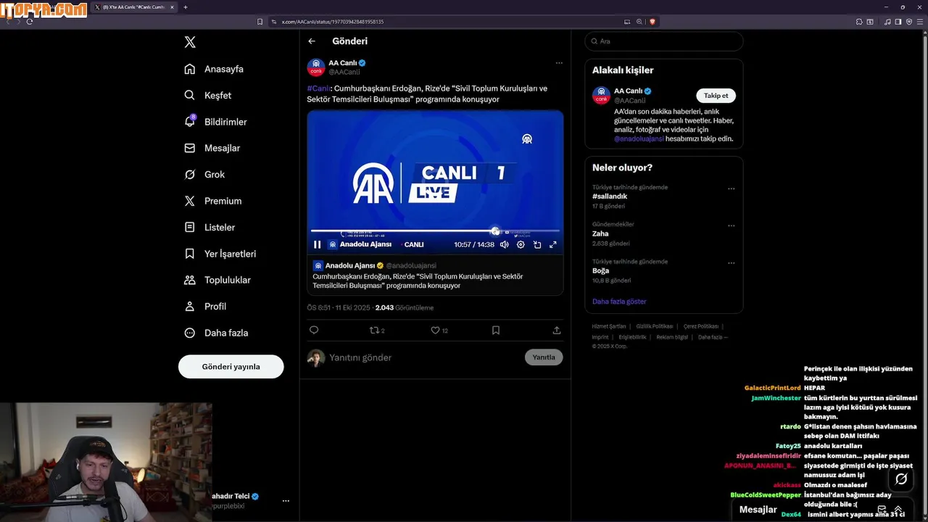Screen dimensions: 928x522
Task: Open Keşfet from the sidebar
Action: click(x=208, y=95)
